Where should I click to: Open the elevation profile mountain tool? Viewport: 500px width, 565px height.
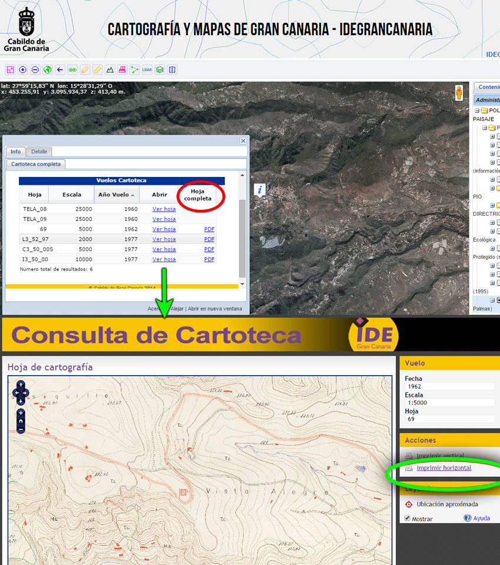[x=110, y=69]
